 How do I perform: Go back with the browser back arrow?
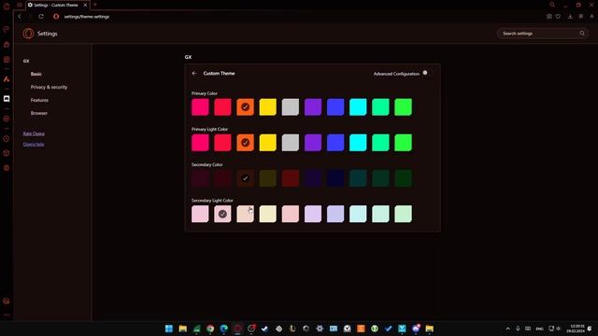pyautogui.click(x=20, y=17)
